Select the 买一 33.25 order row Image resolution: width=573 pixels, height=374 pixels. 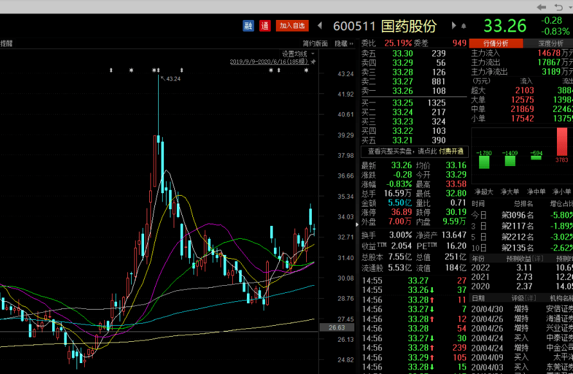coord(414,103)
